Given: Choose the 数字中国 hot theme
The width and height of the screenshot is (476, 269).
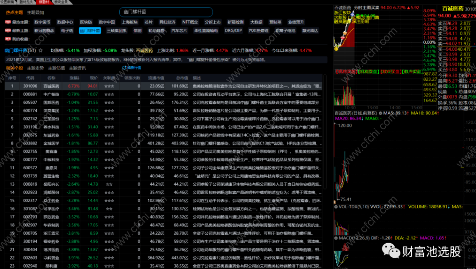Looking at the screenshot, I should [x=107, y=22].
